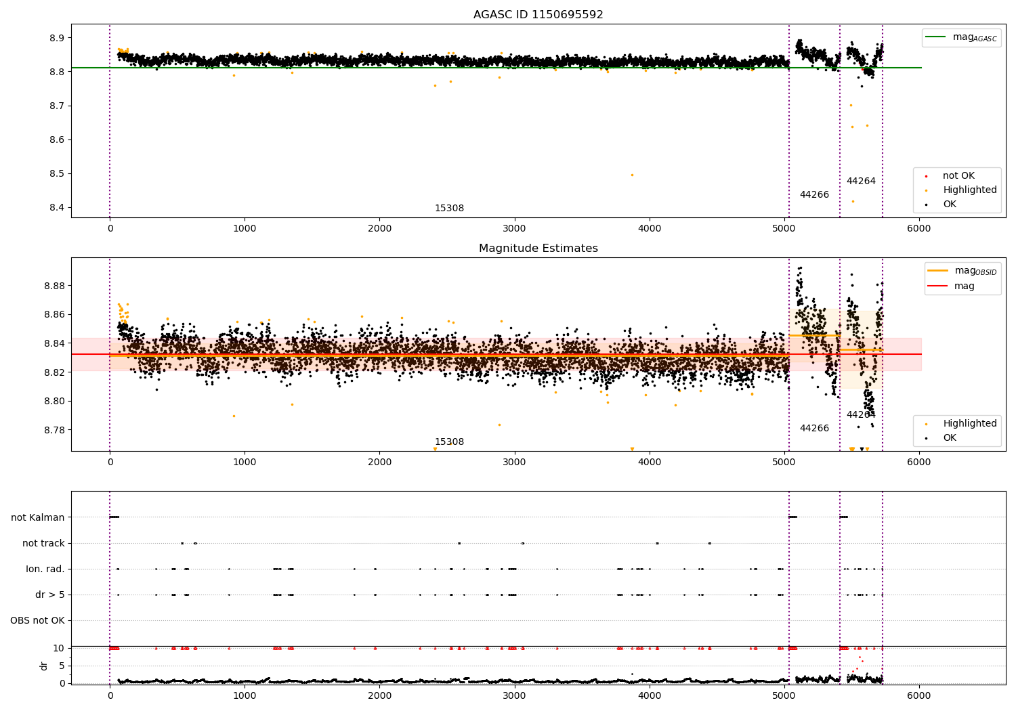The height and width of the screenshot is (711, 1016).
Task: Click the 'dr' axis label at the bottom
Action: tap(44, 666)
